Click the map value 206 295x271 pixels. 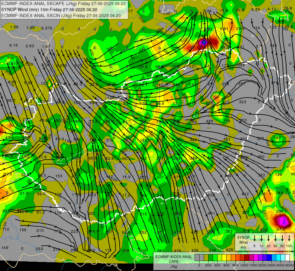point(126,251)
